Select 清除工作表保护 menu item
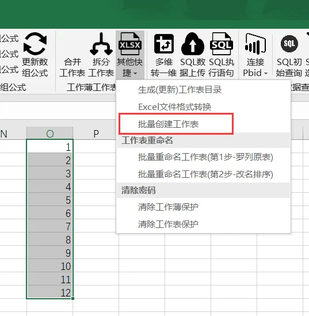 pos(204,224)
